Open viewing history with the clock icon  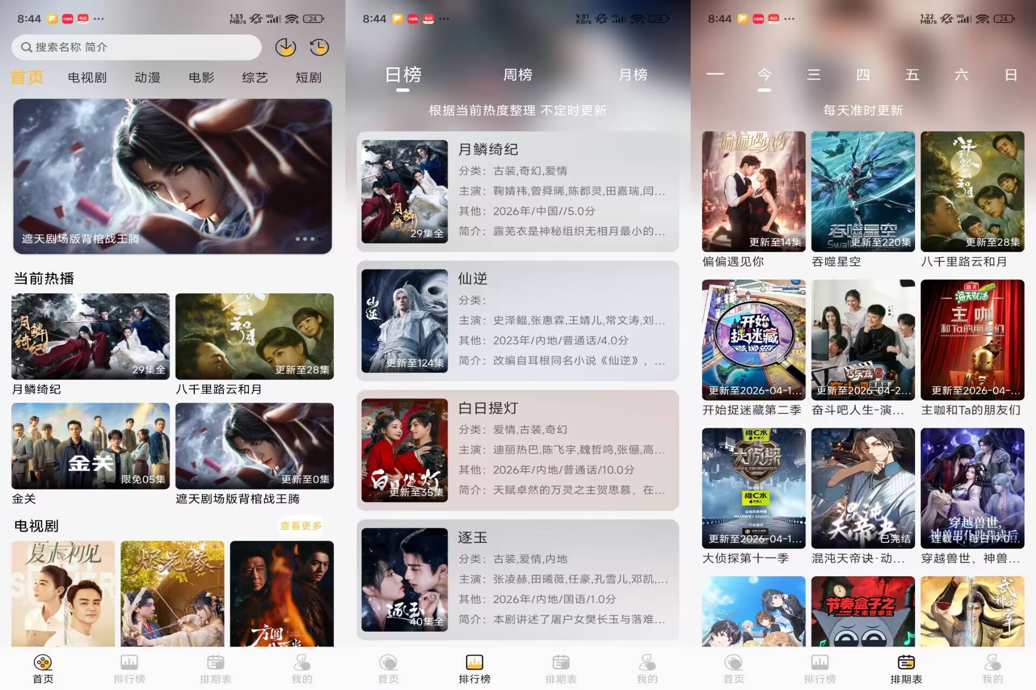[319, 47]
